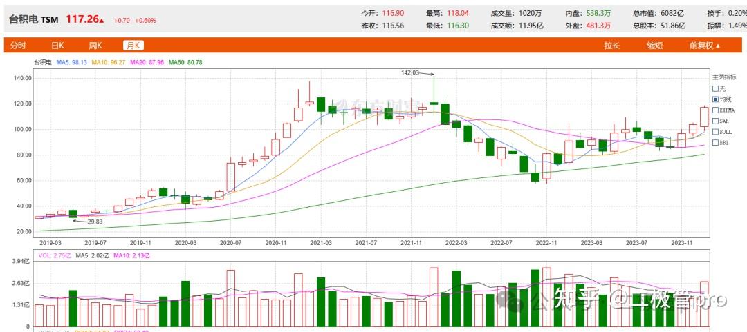The height and width of the screenshot is (332, 747).
Task: Click the 台积电 TSM stock name
Action: 33,19
